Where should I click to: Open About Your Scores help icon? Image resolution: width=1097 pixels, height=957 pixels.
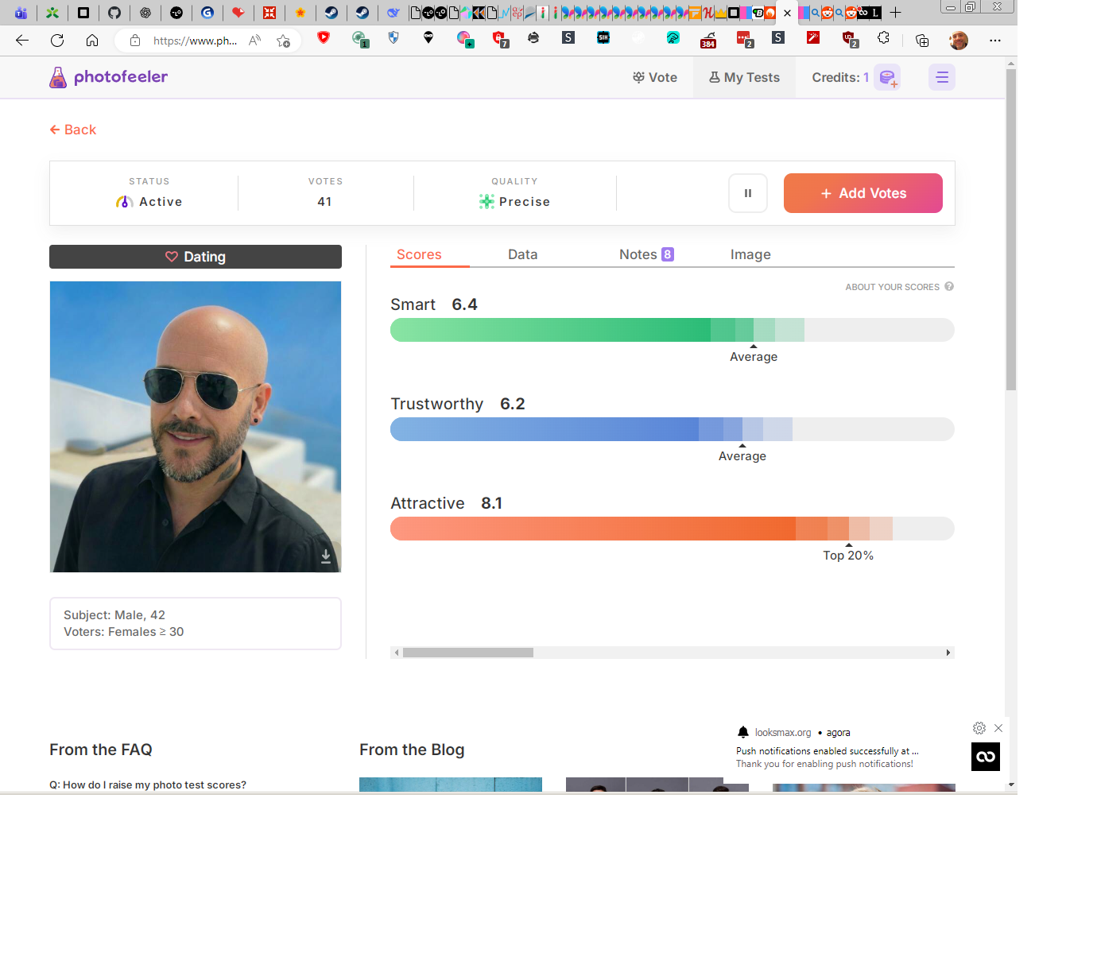949,287
